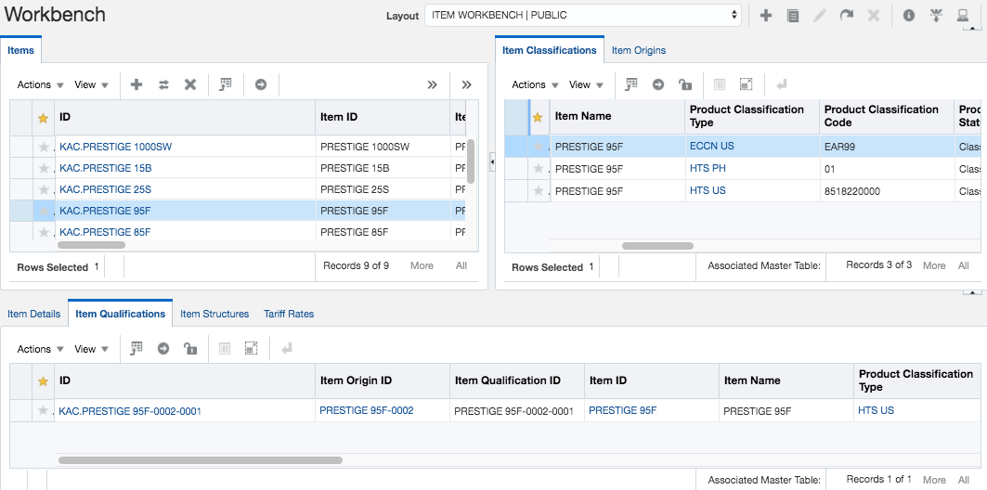Click the swap arrows icon in Items toolbar
This screenshot has height=490, width=987.
pyautogui.click(x=163, y=84)
